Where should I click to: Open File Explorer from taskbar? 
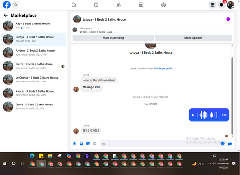[x=50, y=156]
